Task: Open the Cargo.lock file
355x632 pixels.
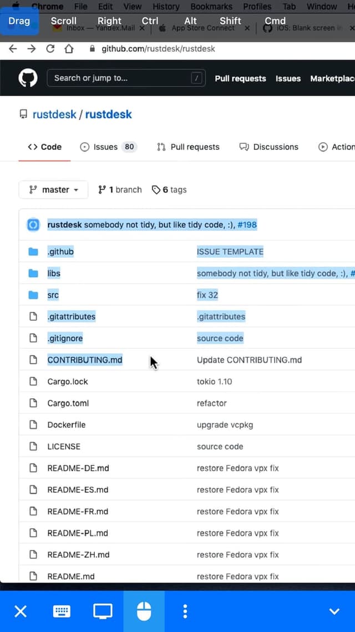Action: [68, 382]
